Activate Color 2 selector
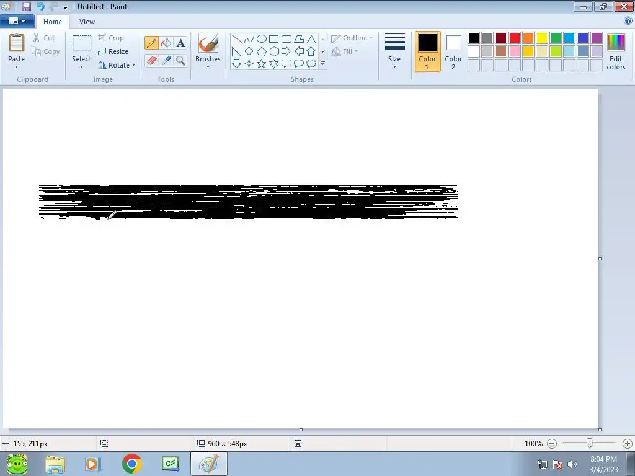The width and height of the screenshot is (635, 476). [453, 51]
